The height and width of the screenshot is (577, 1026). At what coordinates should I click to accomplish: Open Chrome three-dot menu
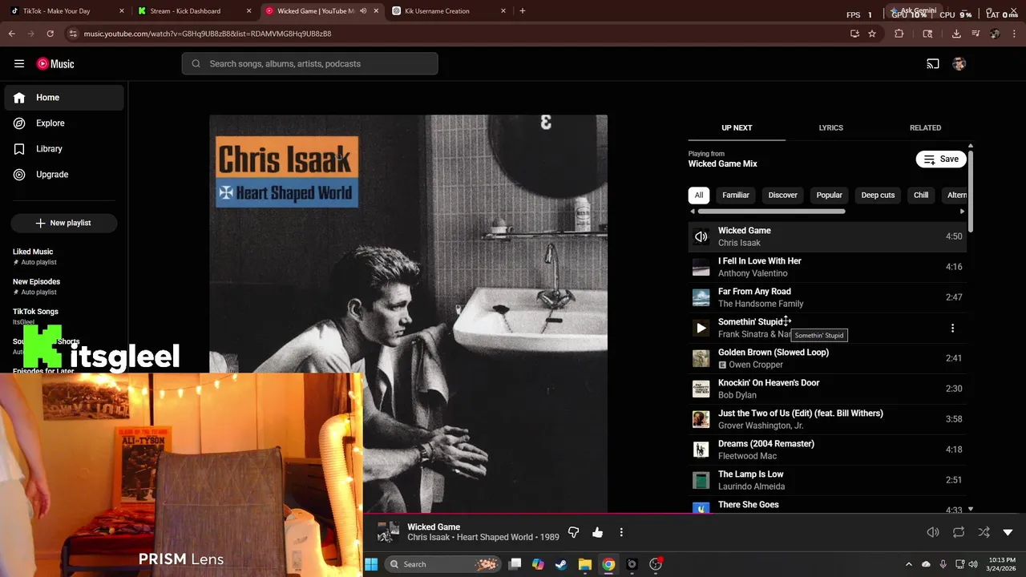(x=1014, y=34)
